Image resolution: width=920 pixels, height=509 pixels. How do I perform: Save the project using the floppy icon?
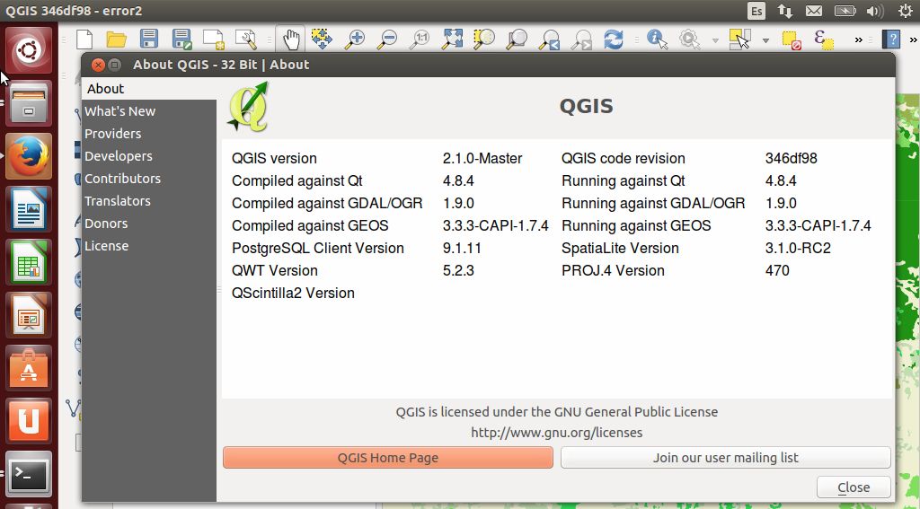148,39
